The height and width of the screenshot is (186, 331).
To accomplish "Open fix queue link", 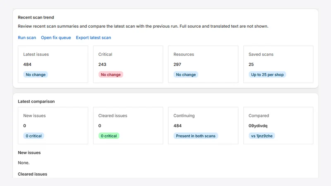I will [x=56, y=38].
